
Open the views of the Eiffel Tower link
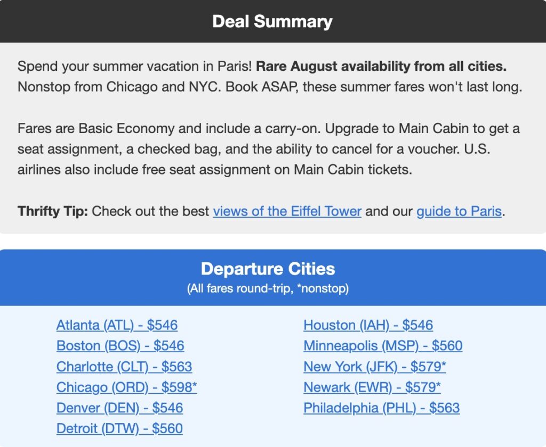coord(287,211)
